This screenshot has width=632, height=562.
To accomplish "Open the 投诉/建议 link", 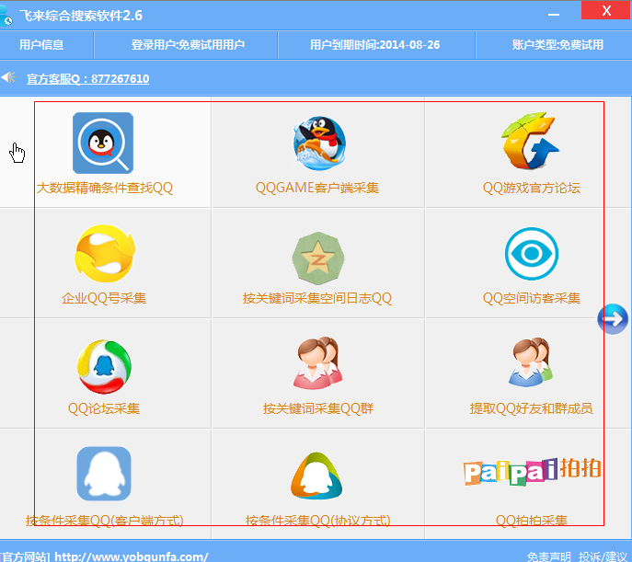I will (603, 556).
